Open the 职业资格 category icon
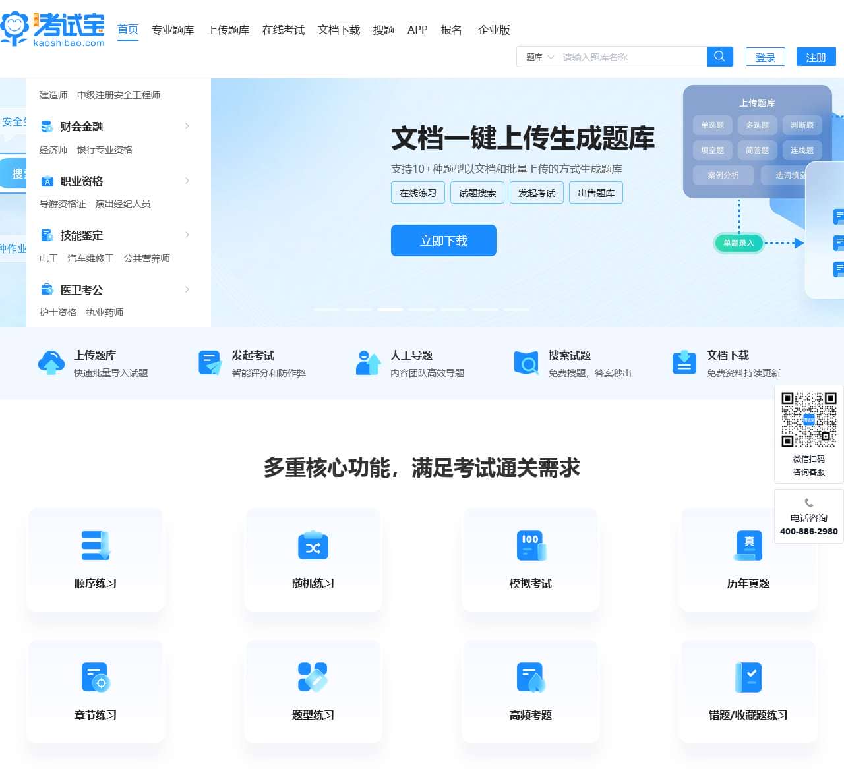This screenshot has height=769, width=844. (47, 181)
